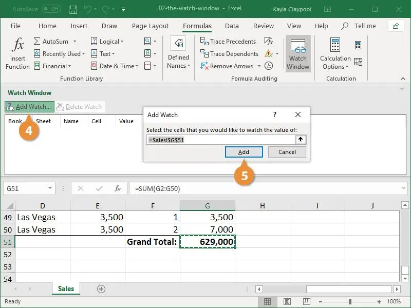The height and width of the screenshot is (308, 411).
Task: Click the range collapse button in Add Watch
Action: click(301, 140)
